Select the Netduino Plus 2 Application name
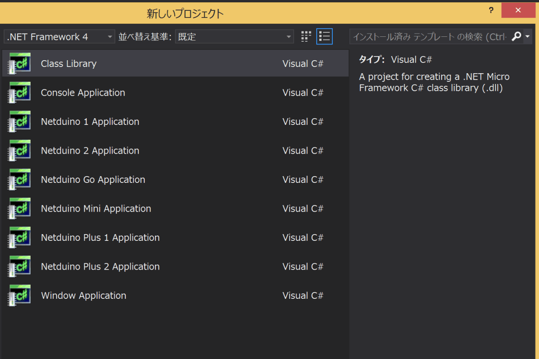Image resolution: width=539 pixels, height=359 pixels. tap(100, 267)
